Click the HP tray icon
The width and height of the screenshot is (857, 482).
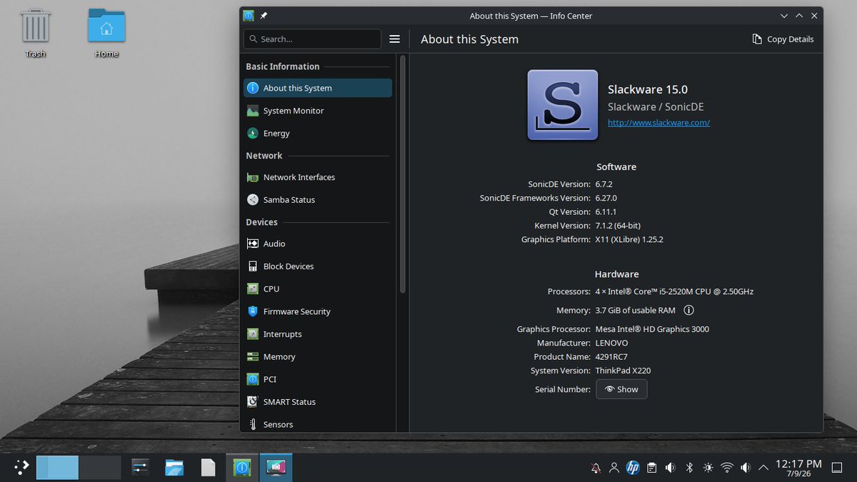click(633, 468)
